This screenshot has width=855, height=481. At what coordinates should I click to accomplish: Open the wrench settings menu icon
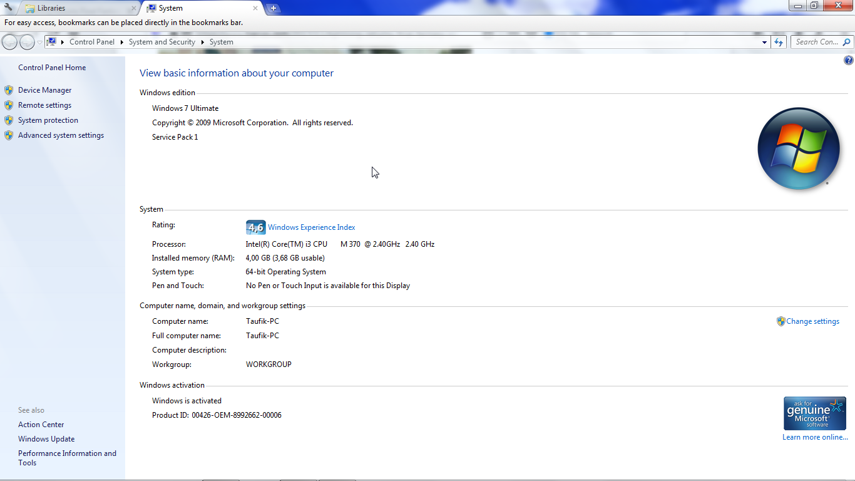tap(8, 8)
